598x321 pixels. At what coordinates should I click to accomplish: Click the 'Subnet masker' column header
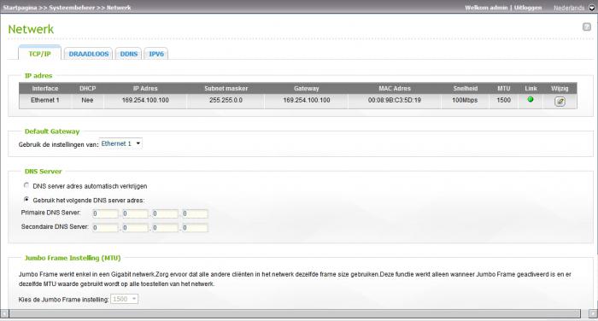click(x=226, y=88)
